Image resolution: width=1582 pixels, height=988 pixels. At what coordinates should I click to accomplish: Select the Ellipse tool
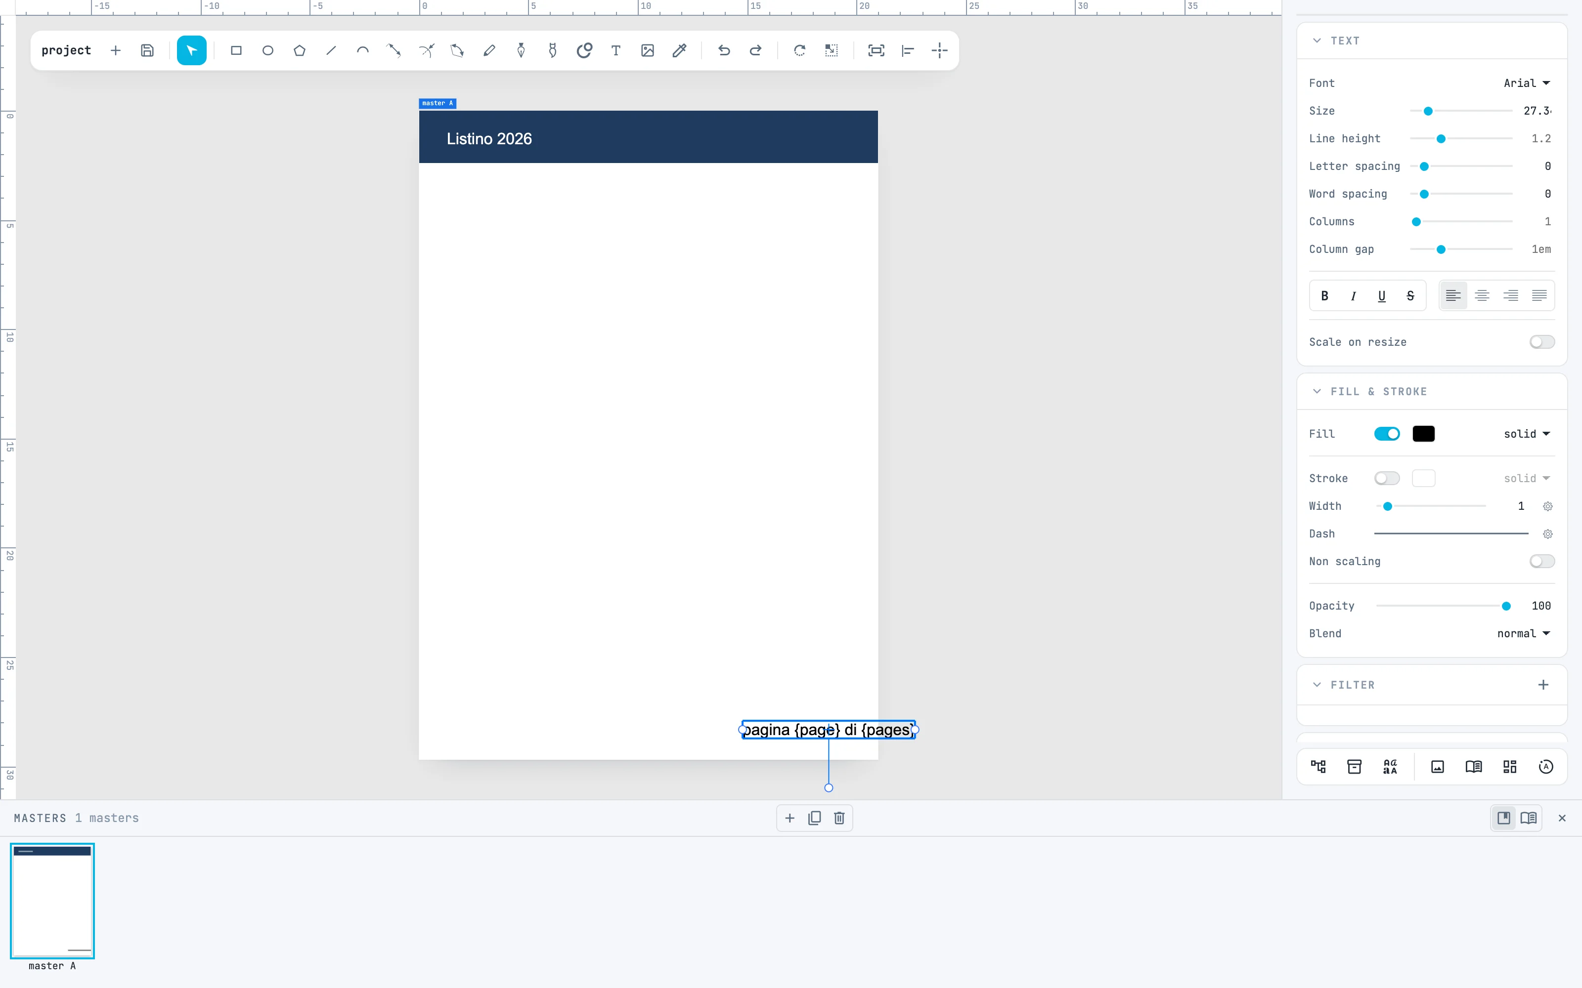[267, 50]
